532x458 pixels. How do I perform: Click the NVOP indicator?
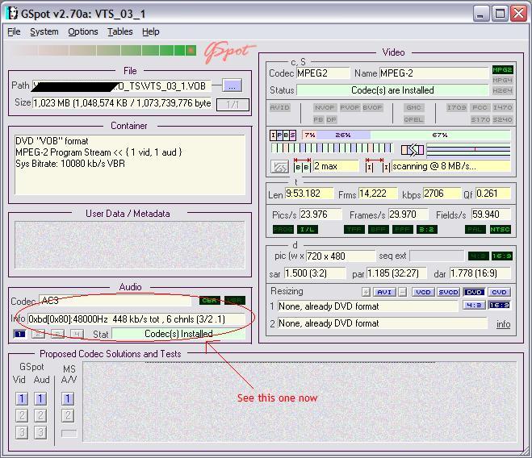(325, 107)
